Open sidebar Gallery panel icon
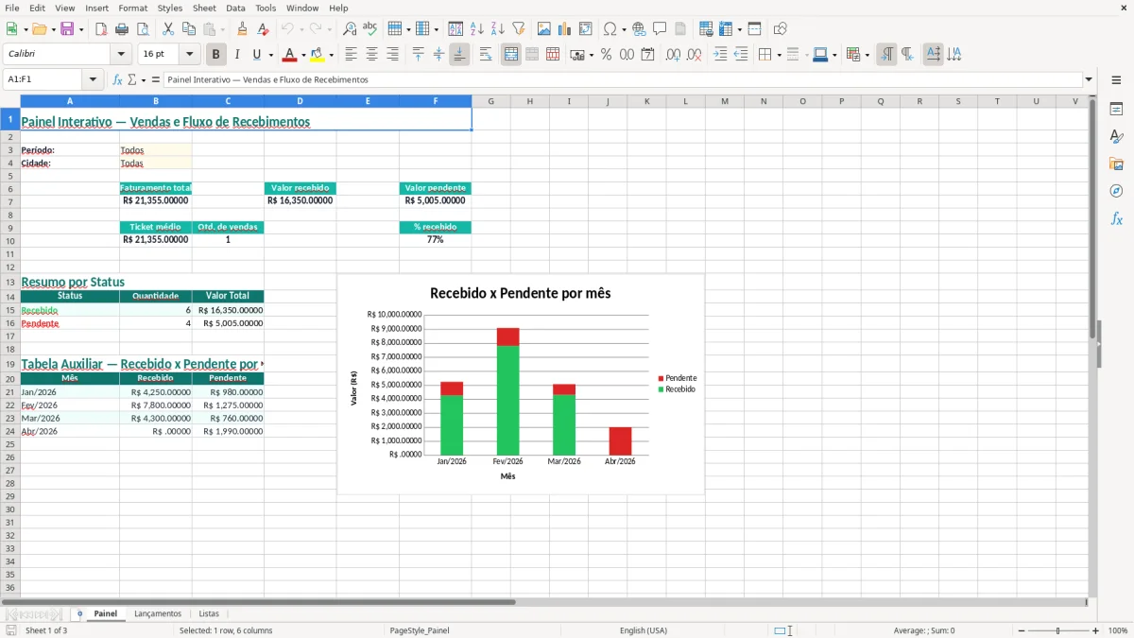Image resolution: width=1134 pixels, height=638 pixels. [1116, 164]
